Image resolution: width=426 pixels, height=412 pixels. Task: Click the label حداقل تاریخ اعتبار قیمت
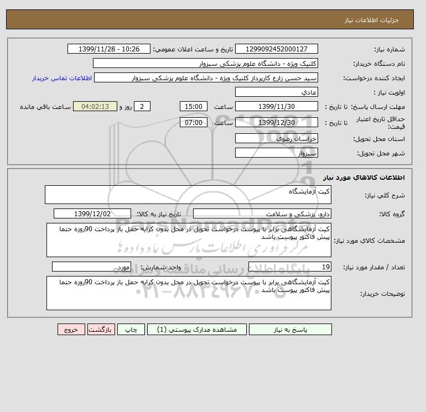pos(381,123)
